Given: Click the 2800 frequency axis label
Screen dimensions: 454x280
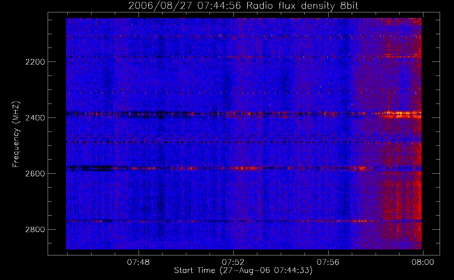Looking at the screenshot, I should (x=35, y=230).
